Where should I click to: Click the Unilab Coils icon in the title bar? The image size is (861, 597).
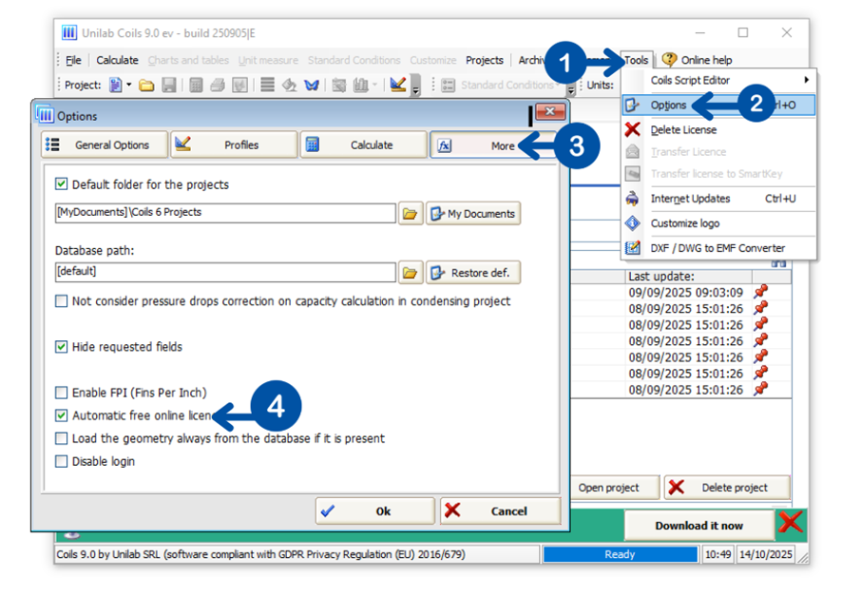tap(69, 33)
